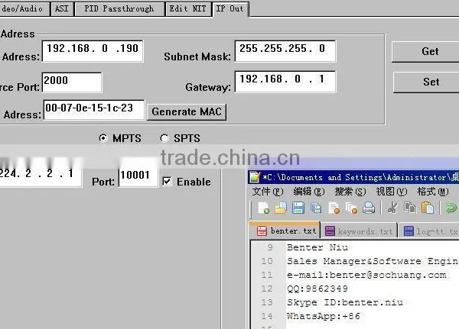The width and height of the screenshot is (459, 329).
Task: Copy selection using the copy icon
Action: point(410,208)
